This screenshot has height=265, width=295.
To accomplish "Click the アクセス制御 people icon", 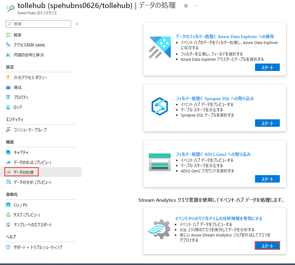I will click(x=8, y=45).
